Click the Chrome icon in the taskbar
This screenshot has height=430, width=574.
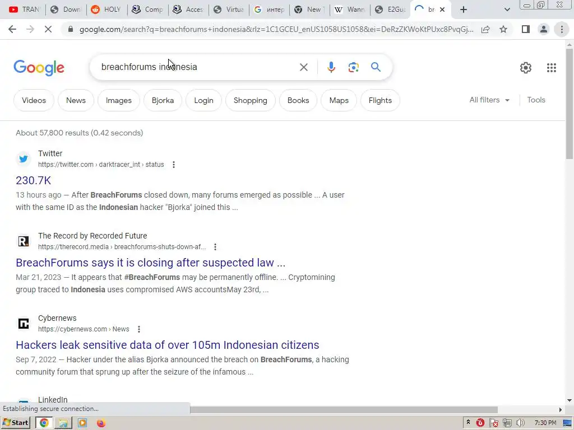pos(44,423)
